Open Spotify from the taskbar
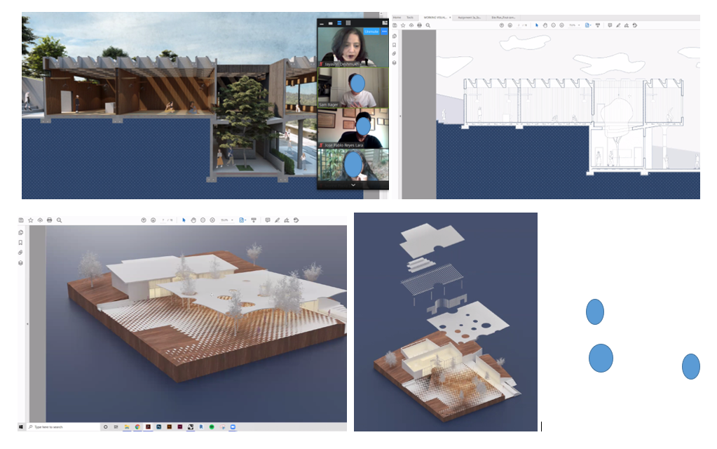 pos(212,427)
